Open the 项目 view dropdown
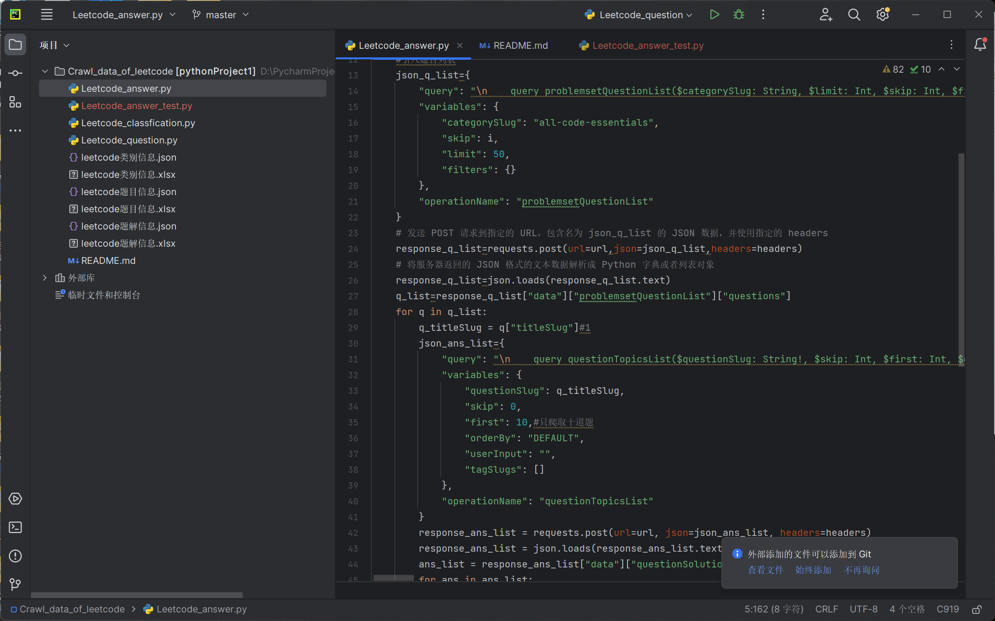995x621 pixels. click(x=54, y=45)
